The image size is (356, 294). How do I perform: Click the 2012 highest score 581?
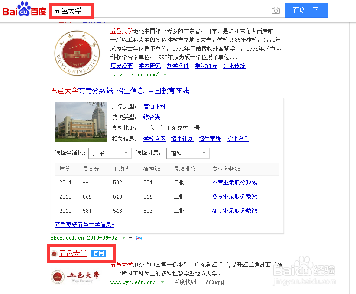[87, 211]
